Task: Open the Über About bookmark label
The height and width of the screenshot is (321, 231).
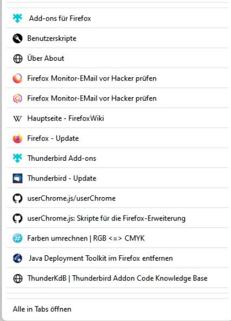Action: pyautogui.click(x=46, y=58)
